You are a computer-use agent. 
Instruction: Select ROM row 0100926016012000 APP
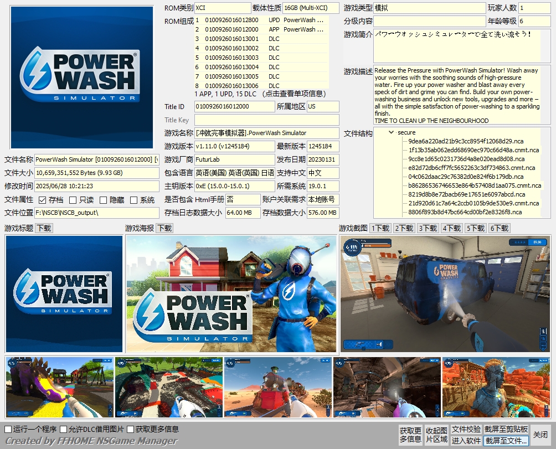tap(262, 29)
